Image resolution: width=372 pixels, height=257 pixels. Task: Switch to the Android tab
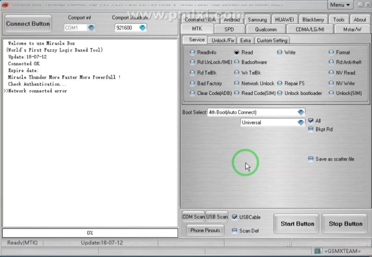tap(232, 20)
